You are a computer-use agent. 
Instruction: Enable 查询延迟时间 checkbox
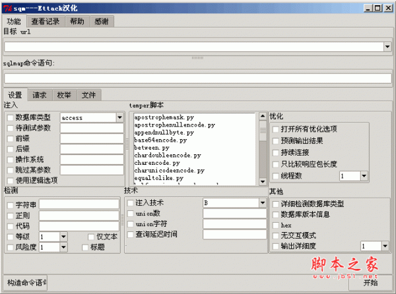coord(130,235)
